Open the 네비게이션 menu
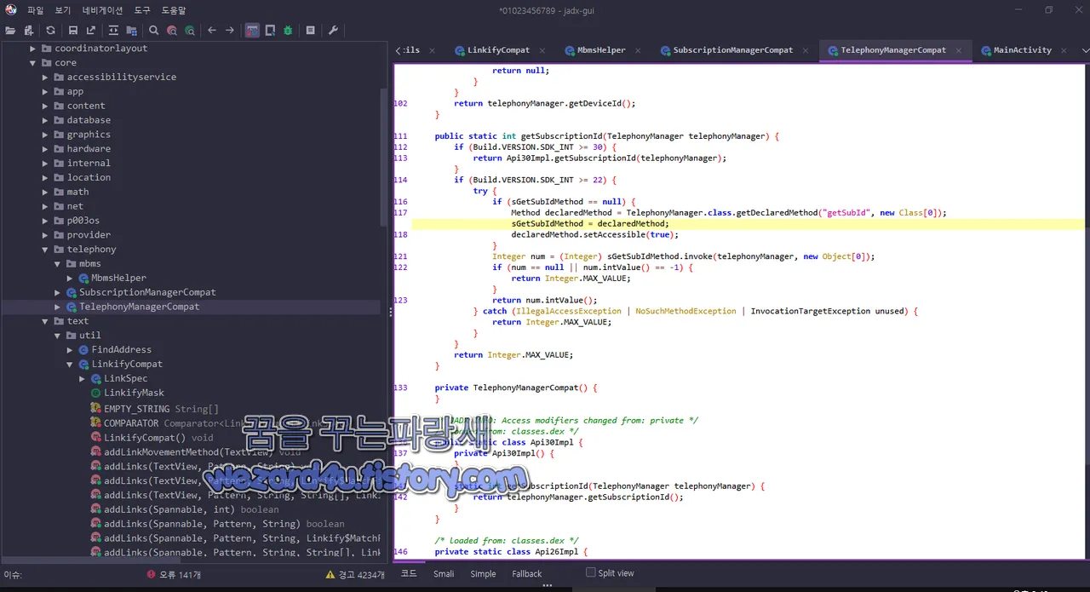The height and width of the screenshot is (592, 1090). [102, 10]
